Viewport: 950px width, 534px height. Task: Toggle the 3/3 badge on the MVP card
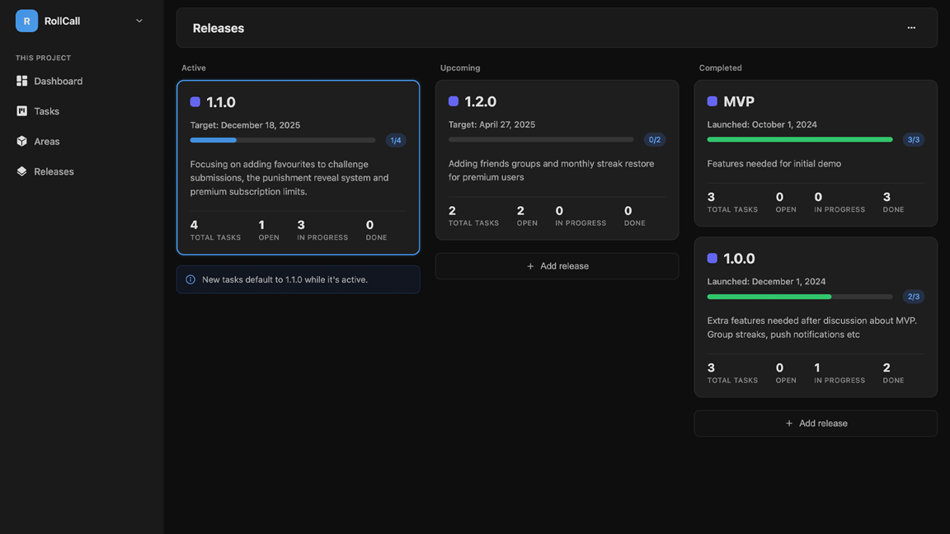click(913, 139)
